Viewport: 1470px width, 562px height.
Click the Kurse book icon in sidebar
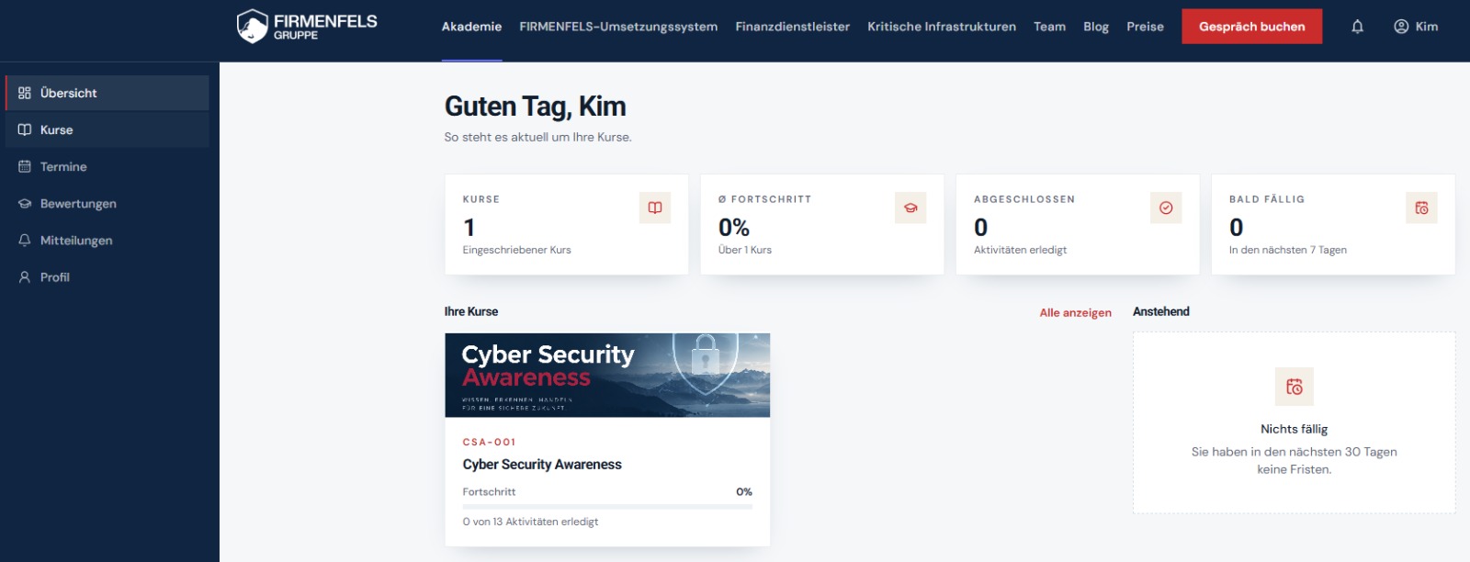[25, 129]
